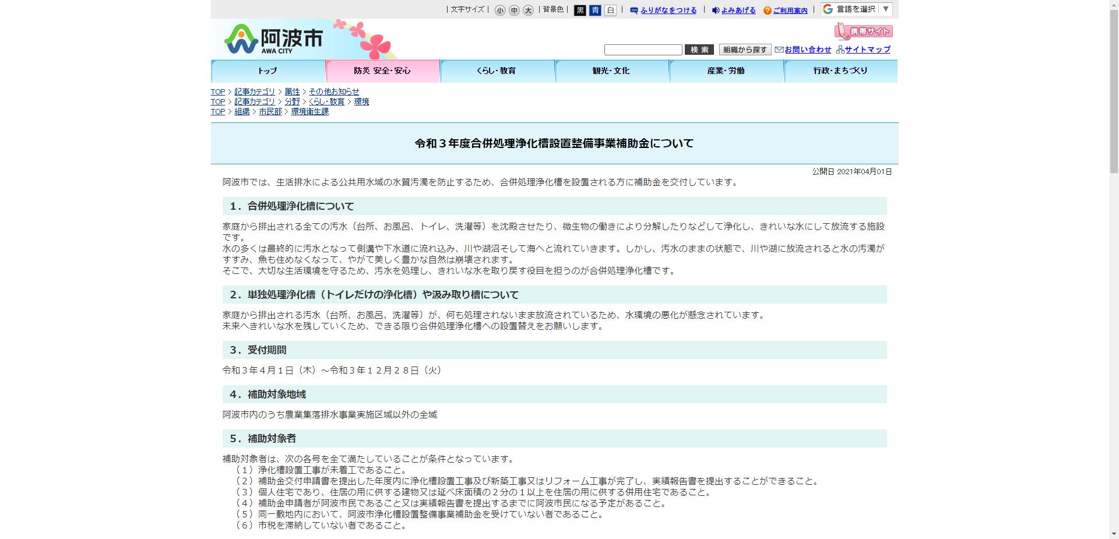Screen dimensions: 1119x539
Task: Switch to the くらし・教育 tab
Action: tap(497, 71)
